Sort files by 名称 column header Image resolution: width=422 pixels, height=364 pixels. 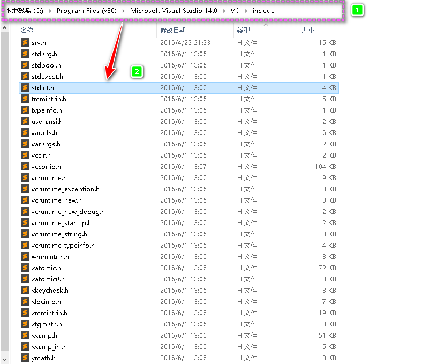click(27, 31)
